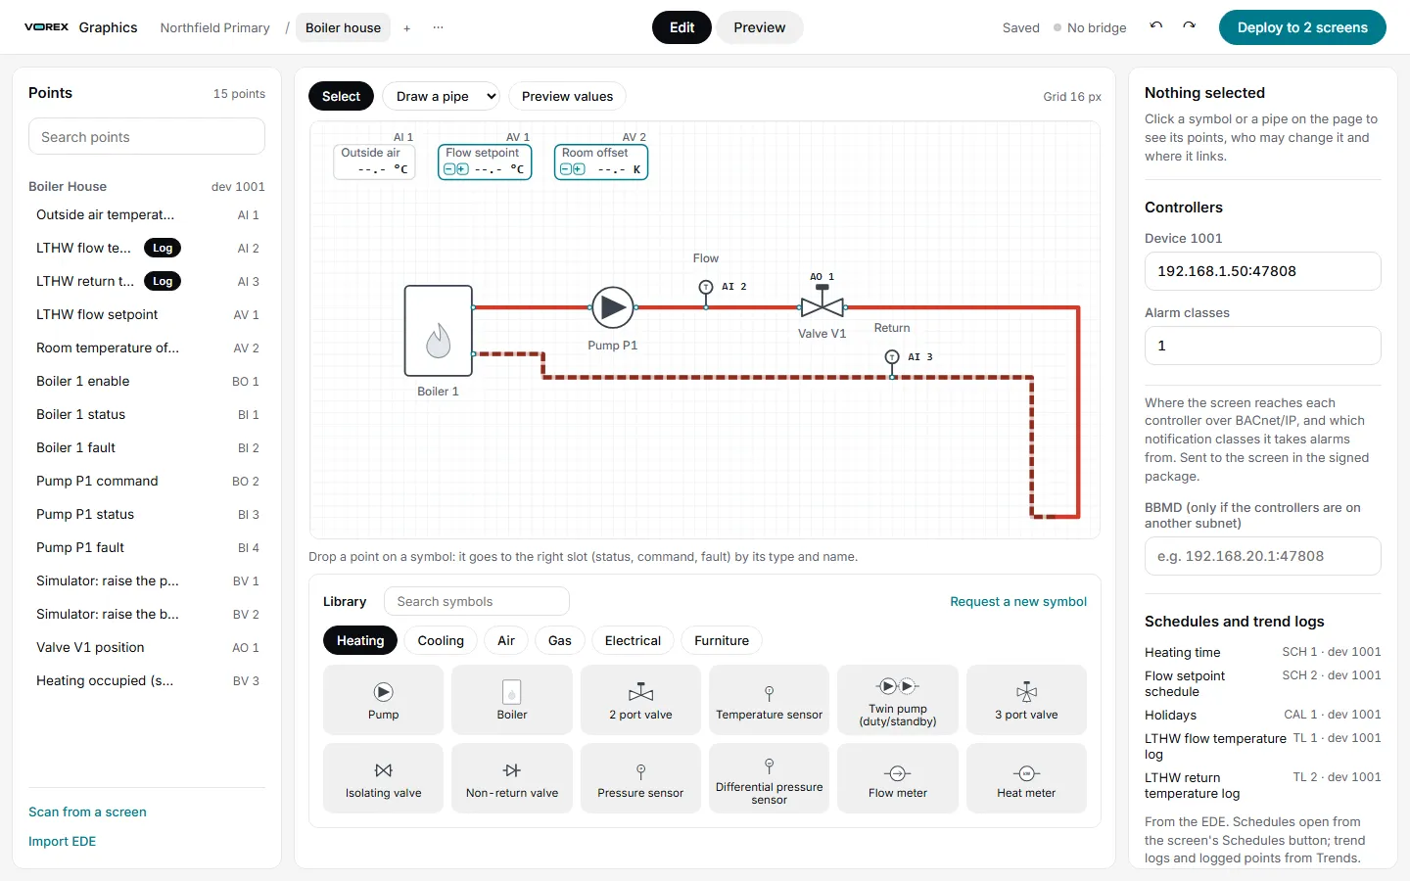Click the redo arrow icon
This screenshot has width=1410, height=881.
pyautogui.click(x=1190, y=27)
